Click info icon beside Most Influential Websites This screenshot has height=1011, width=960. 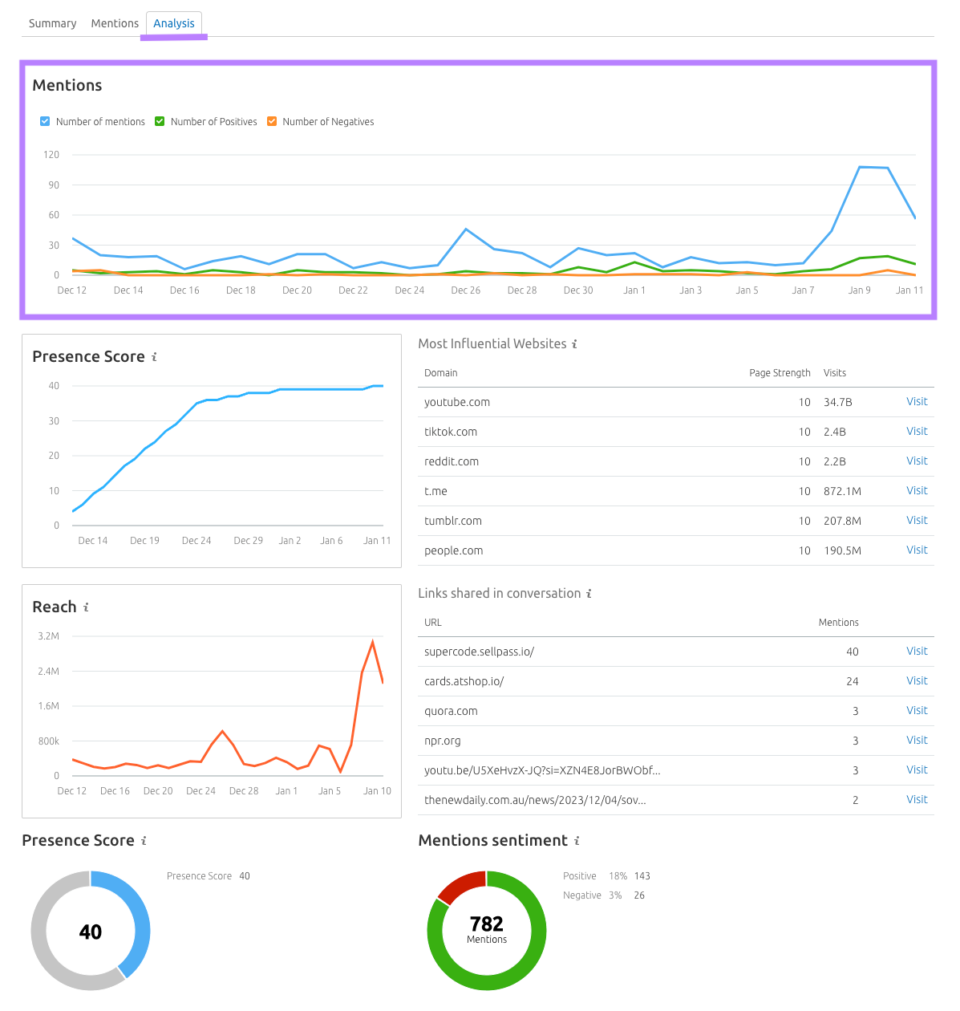click(574, 344)
